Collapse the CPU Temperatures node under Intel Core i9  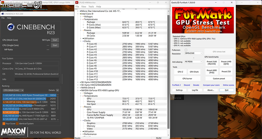pyautogui.click(x=81, y=19)
